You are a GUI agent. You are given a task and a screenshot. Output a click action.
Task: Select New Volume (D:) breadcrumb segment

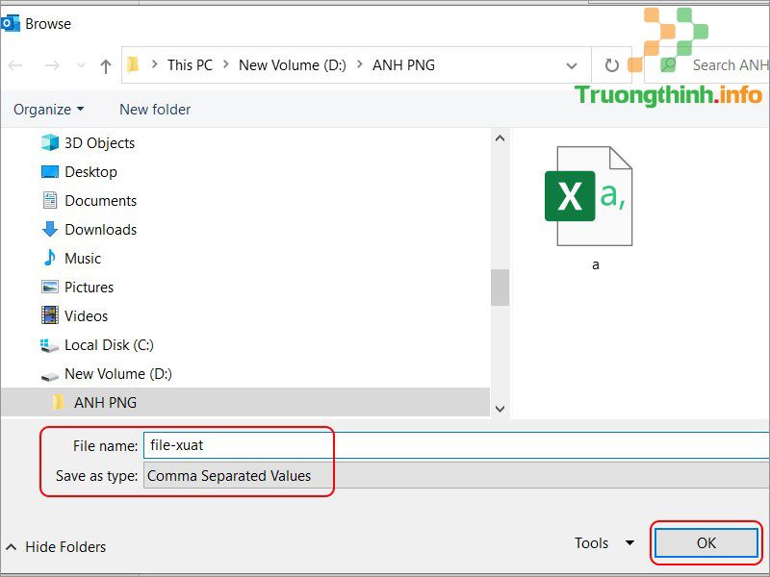point(293,65)
